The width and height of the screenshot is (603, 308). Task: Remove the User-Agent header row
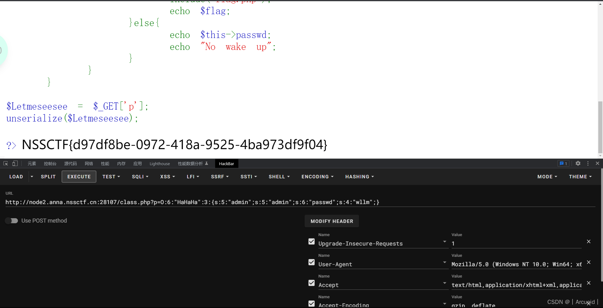point(589,262)
